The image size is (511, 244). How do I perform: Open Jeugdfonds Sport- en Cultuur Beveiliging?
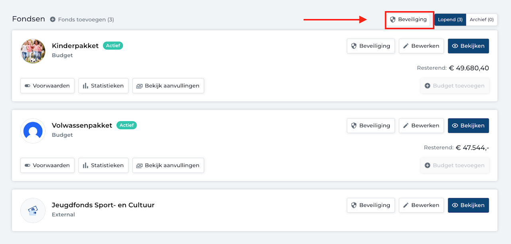371,205
